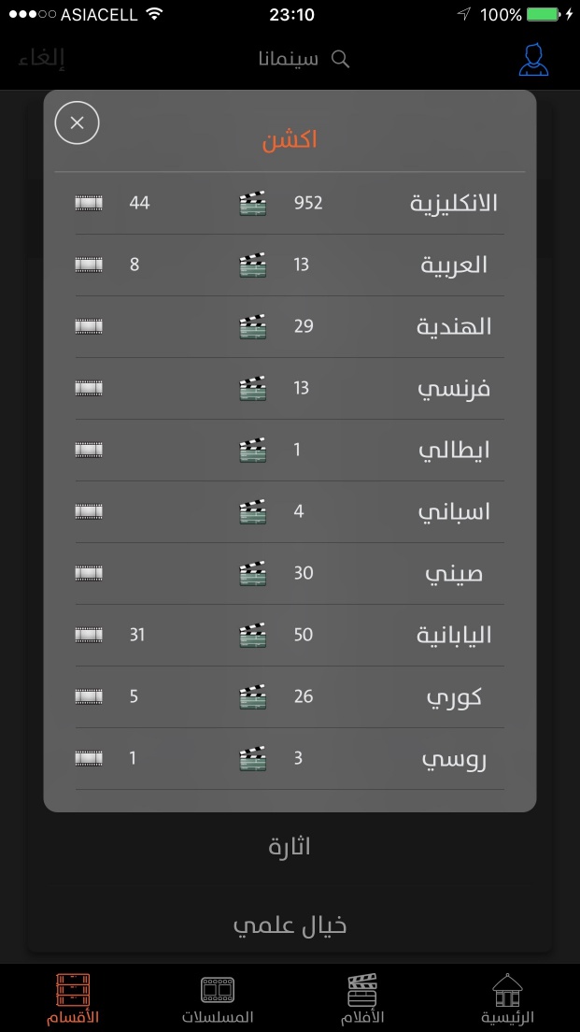Tap clapperboard icon in روسي row

252,758
